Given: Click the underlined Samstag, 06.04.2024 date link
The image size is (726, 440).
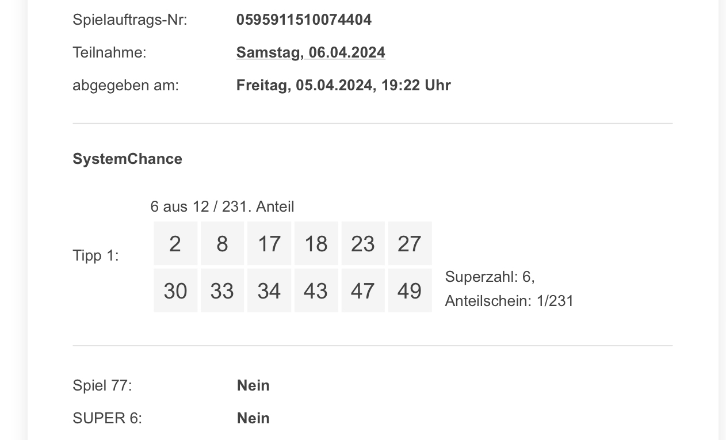Looking at the screenshot, I should pos(311,52).
